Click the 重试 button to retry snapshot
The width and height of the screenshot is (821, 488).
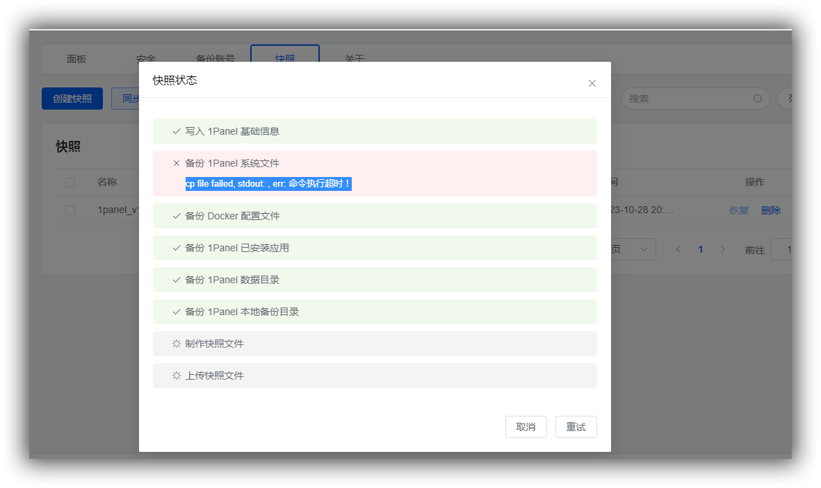(x=576, y=427)
